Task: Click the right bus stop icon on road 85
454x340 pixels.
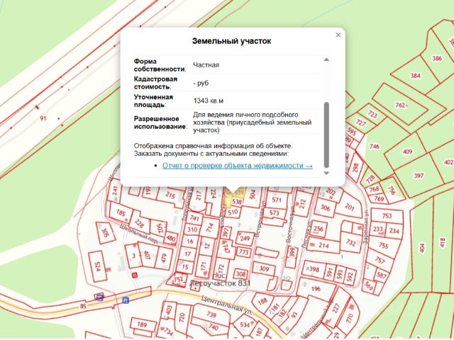Action: click(126, 300)
